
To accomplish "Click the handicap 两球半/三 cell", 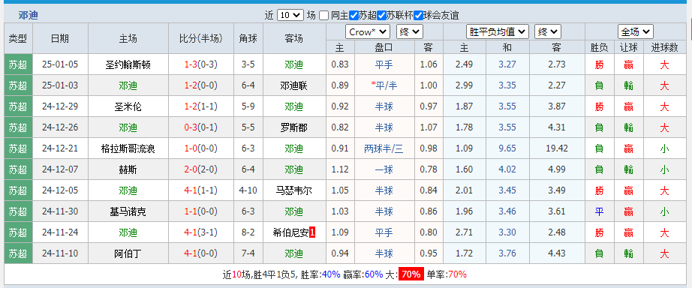I will point(384,148).
